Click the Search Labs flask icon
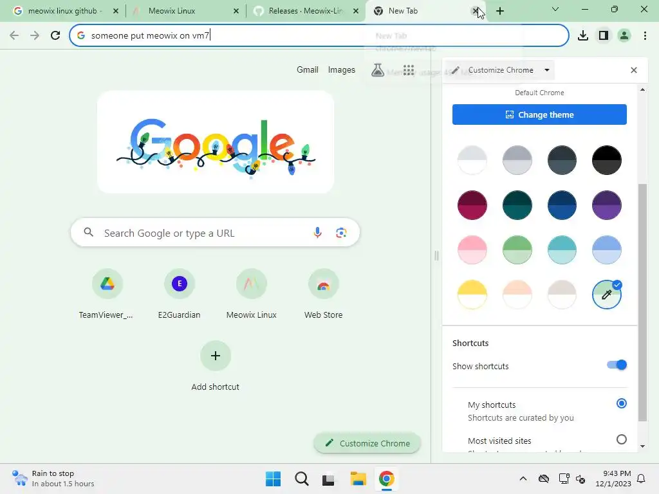The width and height of the screenshot is (659, 494). 377,69
